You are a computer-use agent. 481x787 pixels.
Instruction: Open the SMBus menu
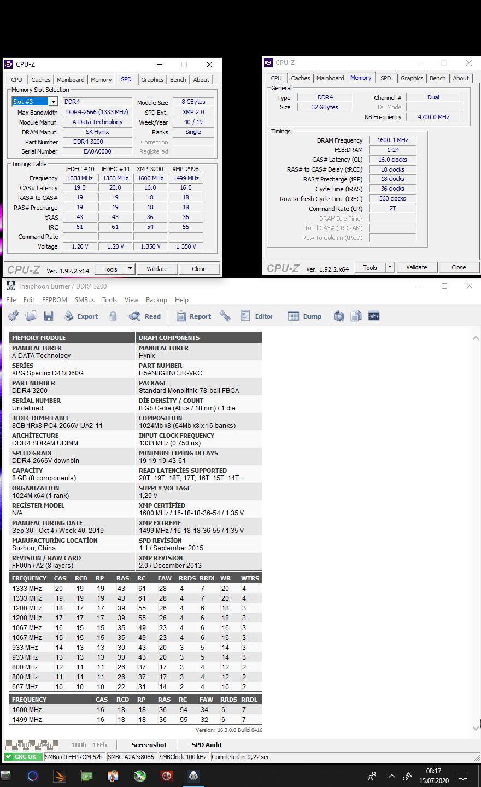click(85, 300)
